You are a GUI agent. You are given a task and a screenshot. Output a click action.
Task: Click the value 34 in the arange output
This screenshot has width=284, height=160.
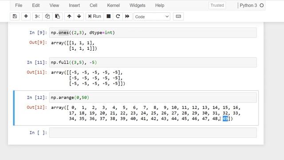coord(71,119)
